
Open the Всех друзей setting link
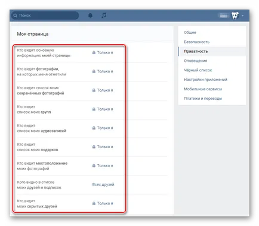point(103,184)
